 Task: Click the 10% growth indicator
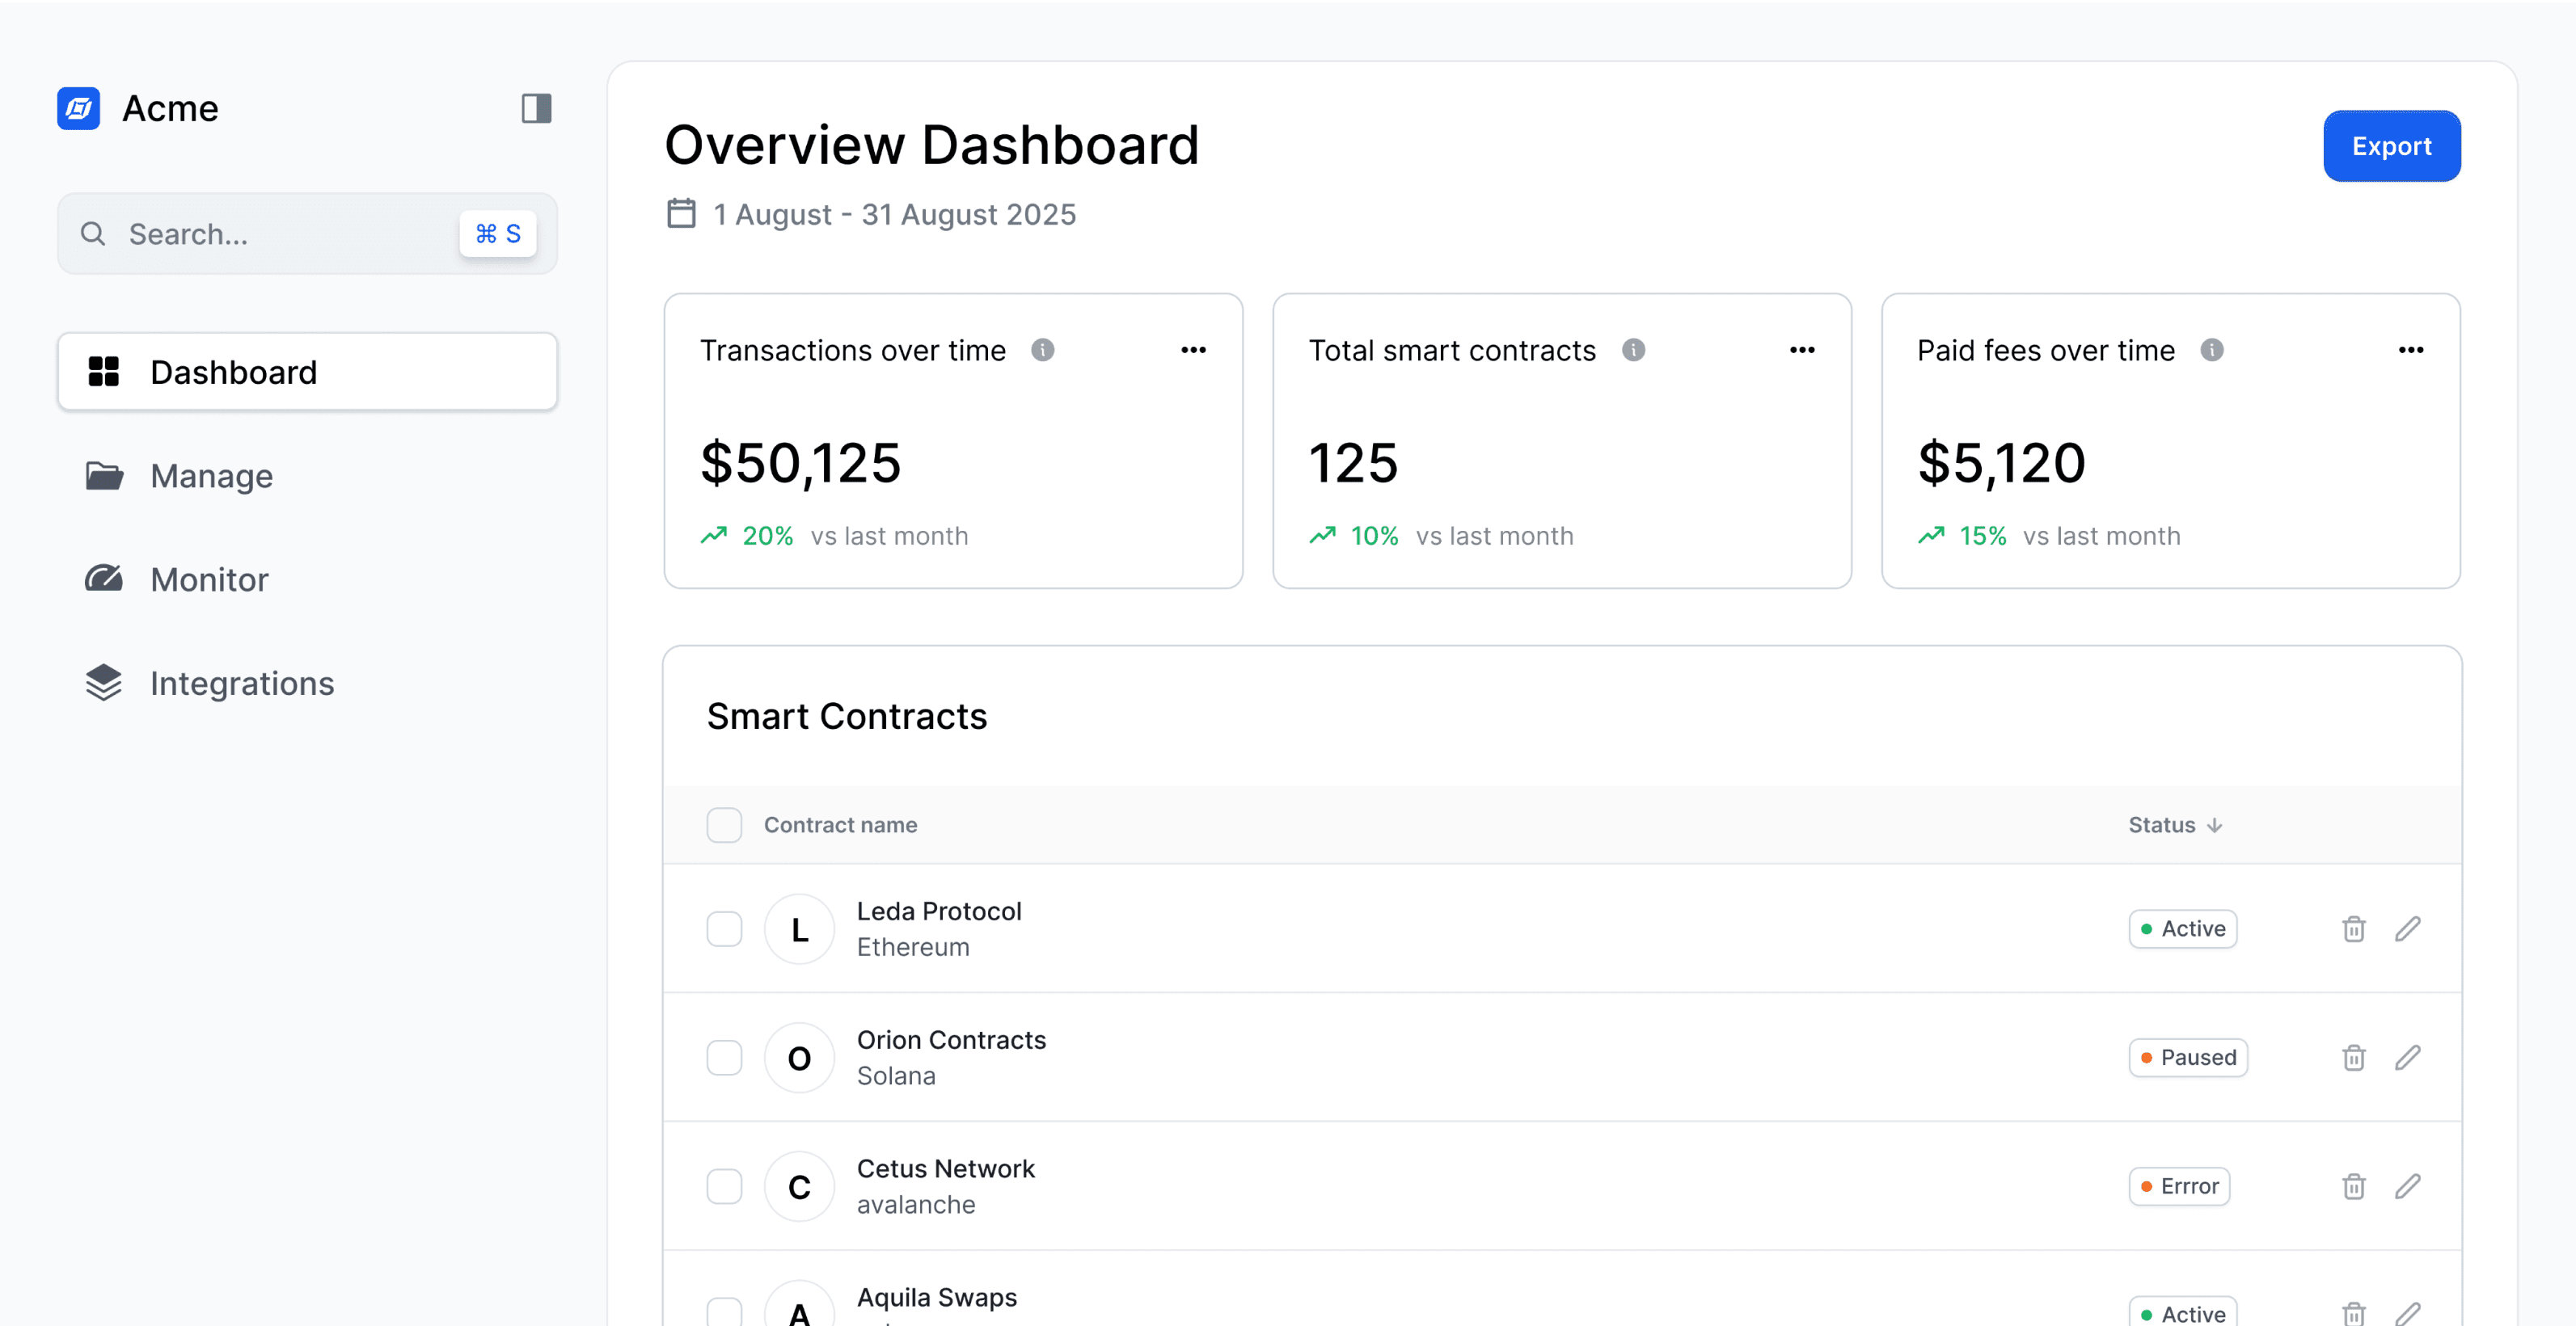1354,536
